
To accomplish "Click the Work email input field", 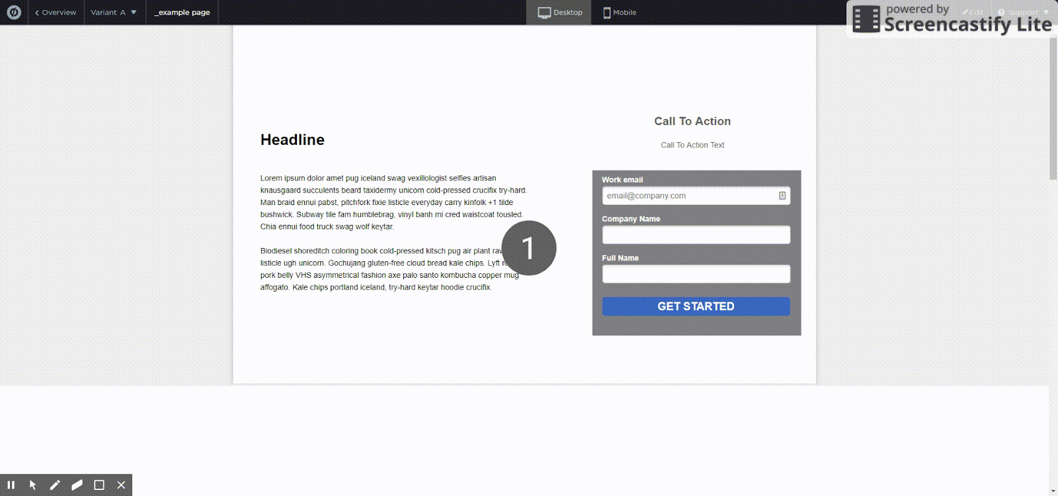I will point(688,196).
